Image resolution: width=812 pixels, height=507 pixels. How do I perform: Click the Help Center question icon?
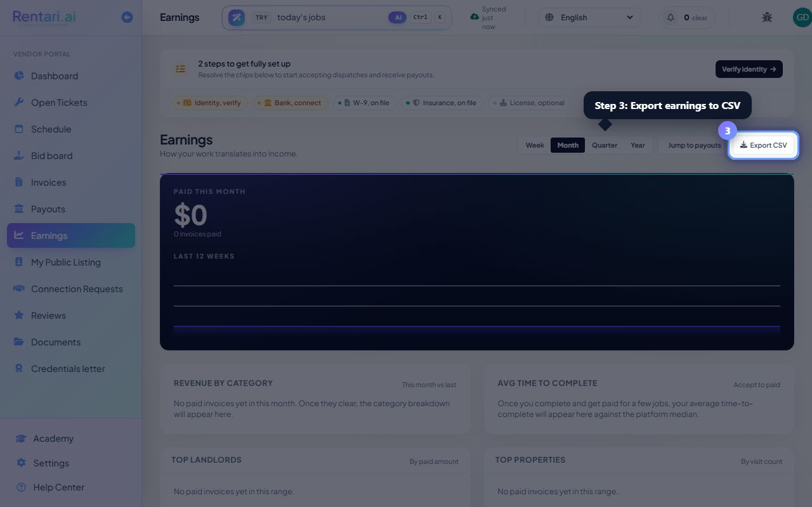pyautogui.click(x=21, y=487)
